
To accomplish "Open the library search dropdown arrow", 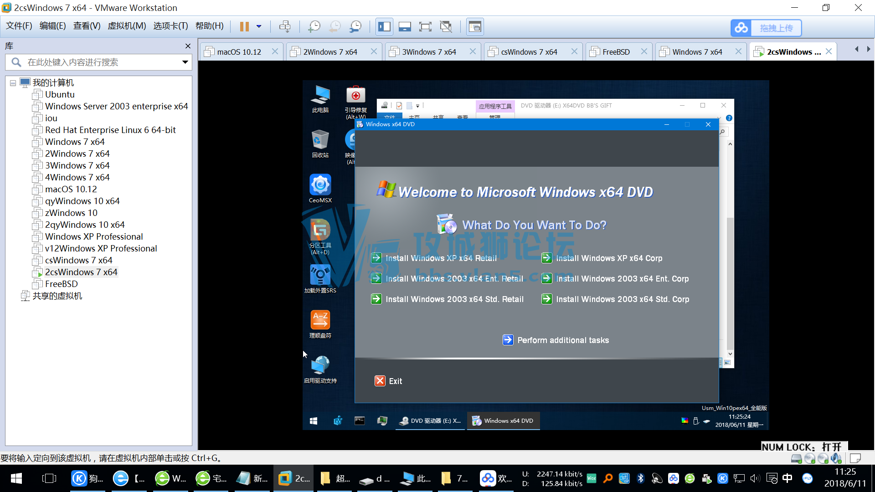I will point(185,62).
